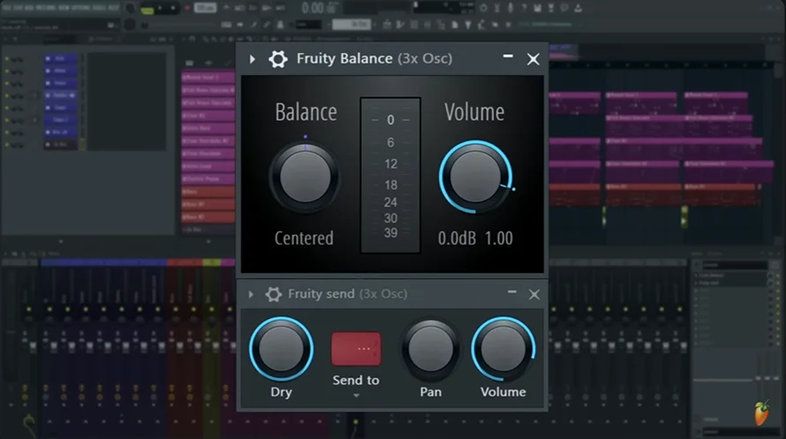Expand Fruity Balance plugin menu arrow
This screenshot has width=786, height=439.
click(253, 59)
